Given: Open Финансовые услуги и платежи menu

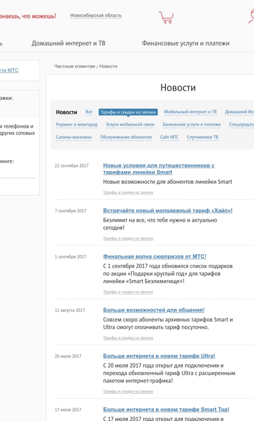Looking at the screenshot, I should pyautogui.click(x=185, y=43).
